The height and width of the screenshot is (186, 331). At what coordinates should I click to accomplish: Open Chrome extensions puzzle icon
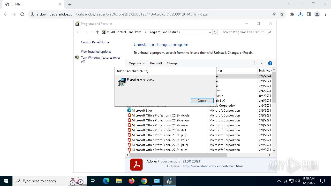tap(292, 14)
